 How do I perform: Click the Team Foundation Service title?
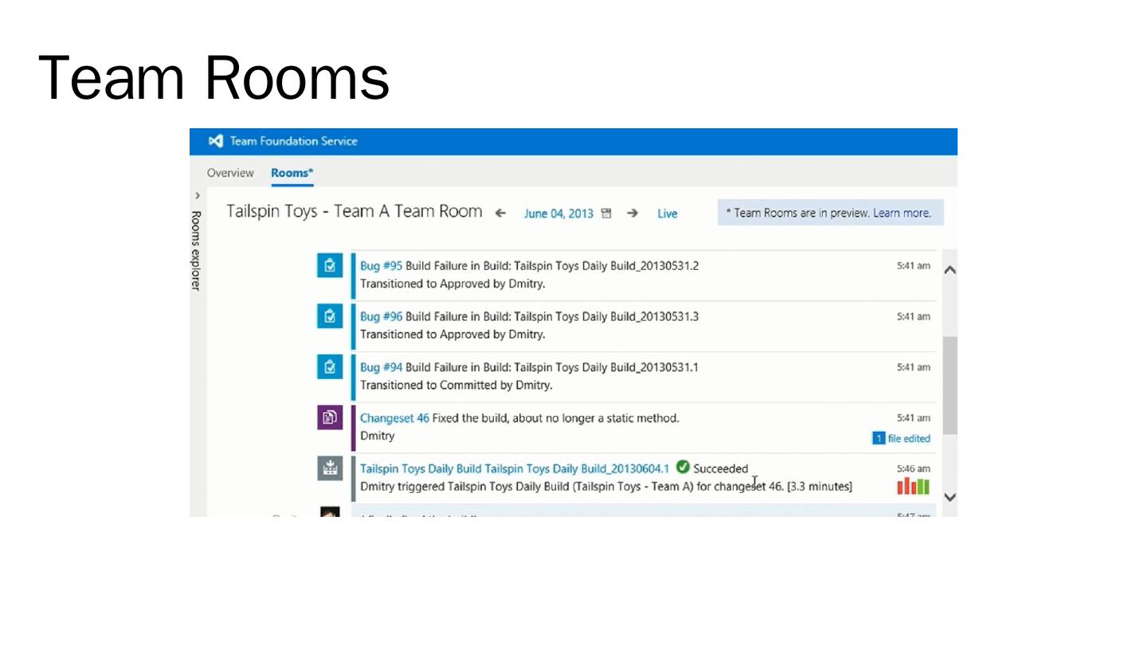tap(294, 141)
